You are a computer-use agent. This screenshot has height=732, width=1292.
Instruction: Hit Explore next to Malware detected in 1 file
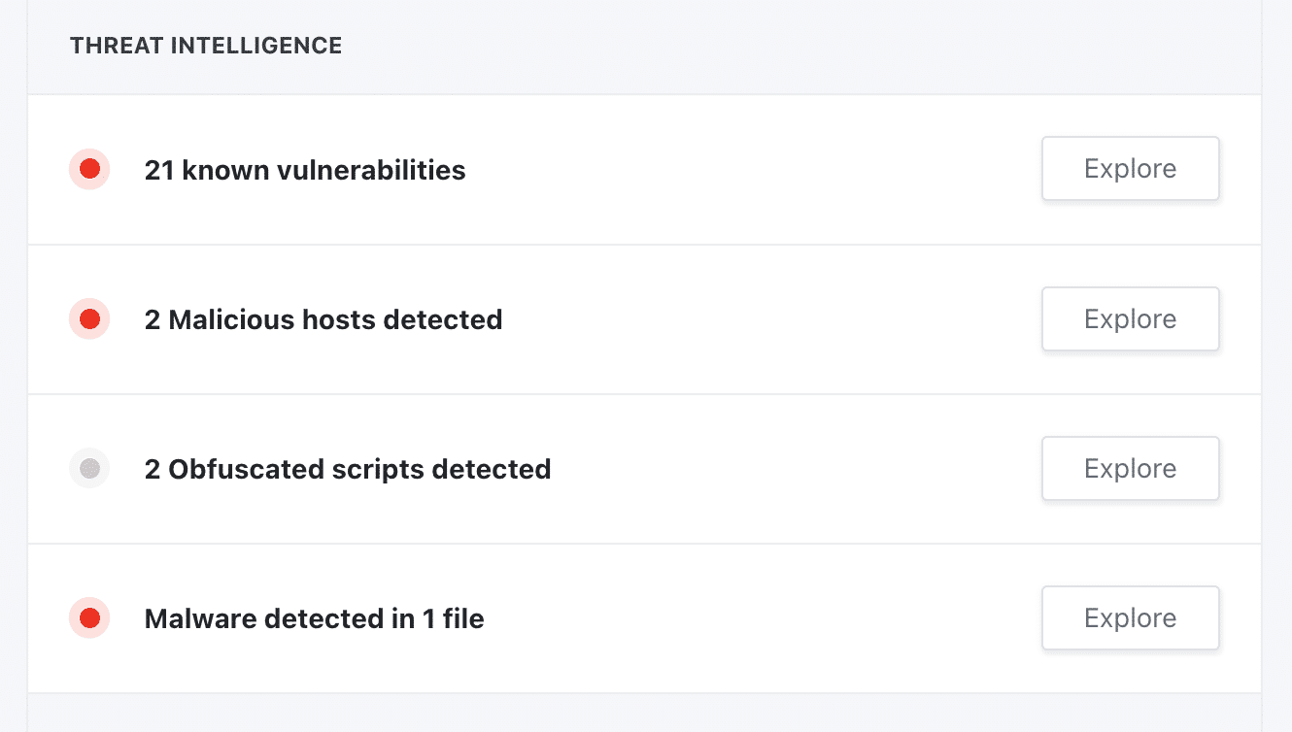(x=1130, y=618)
